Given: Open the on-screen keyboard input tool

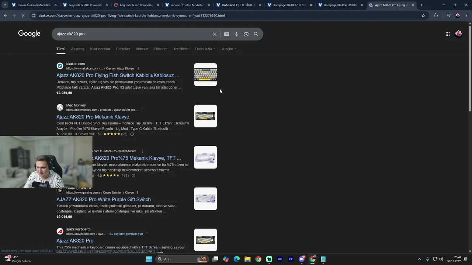Looking at the screenshot, I should pyautogui.click(x=226, y=34).
